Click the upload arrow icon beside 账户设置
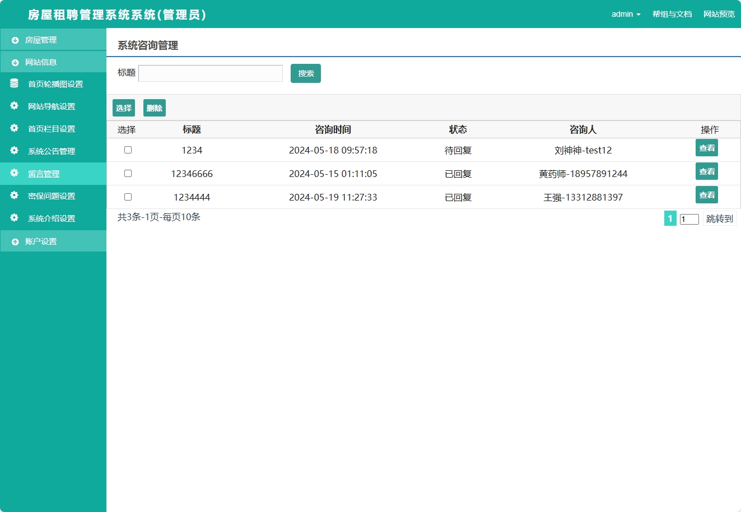Viewport: 741px width, 512px height. click(x=13, y=241)
